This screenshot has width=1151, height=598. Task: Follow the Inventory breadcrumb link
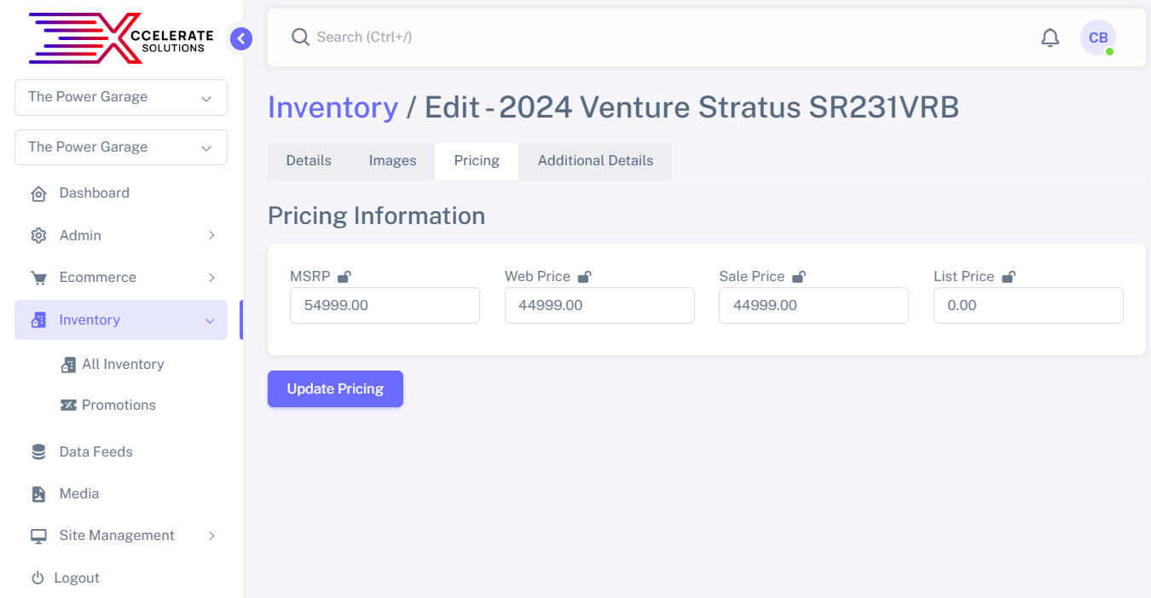click(x=333, y=108)
